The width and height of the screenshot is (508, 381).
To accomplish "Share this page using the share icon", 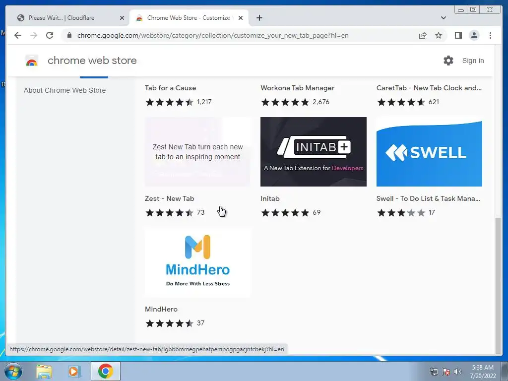I will tap(423, 35).
